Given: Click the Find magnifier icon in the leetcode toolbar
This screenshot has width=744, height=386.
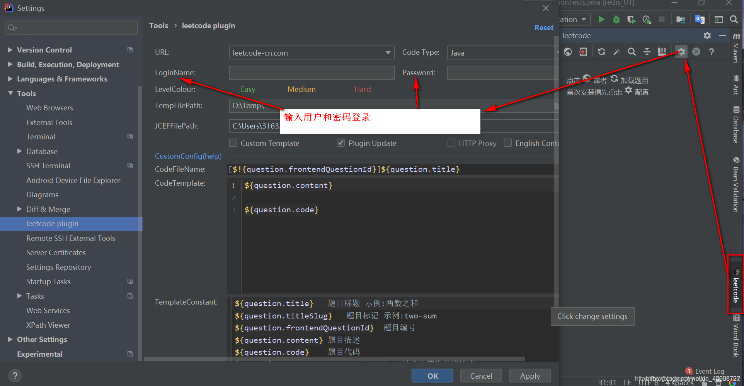Looking at the screenshot, I should tap(632, 52).
